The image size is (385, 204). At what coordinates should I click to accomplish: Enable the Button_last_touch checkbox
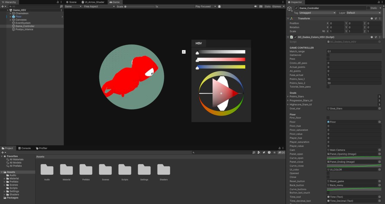(x=328, y=193)
